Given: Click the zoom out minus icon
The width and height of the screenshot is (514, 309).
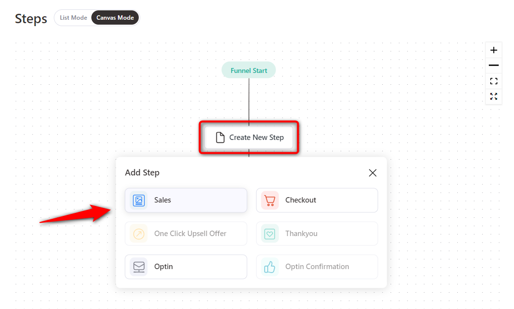Looking at the screenshot, I should tap(494, 66).
